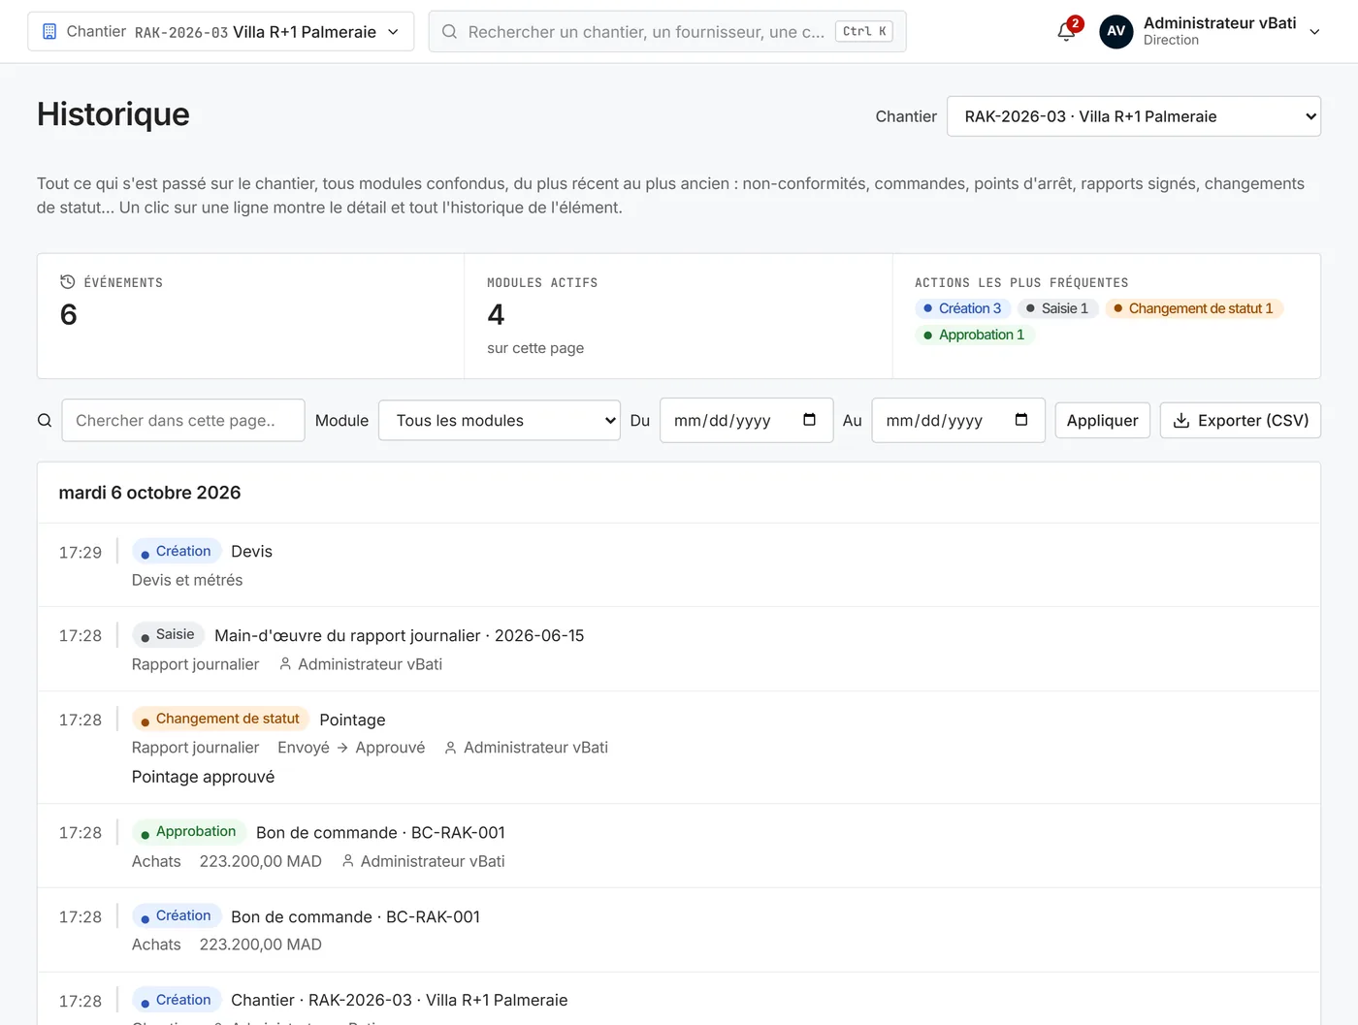Open the Tous les modules dropdown
The width and height of the screenshot is (1358, 1025).
(500, 421)
